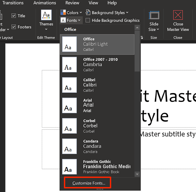Uncheck the Title checkbox

(x=14, y=16)
